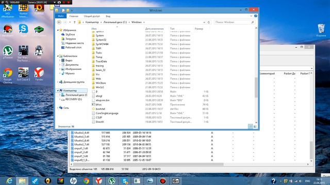Select RECOVERY (D:) in the navigation pane
330x185 pixels.
tap(73, 99)
